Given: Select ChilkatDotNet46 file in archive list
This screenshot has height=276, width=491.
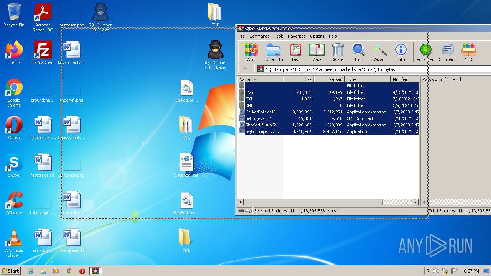Looking at the screenshot, I should [328, 112].
